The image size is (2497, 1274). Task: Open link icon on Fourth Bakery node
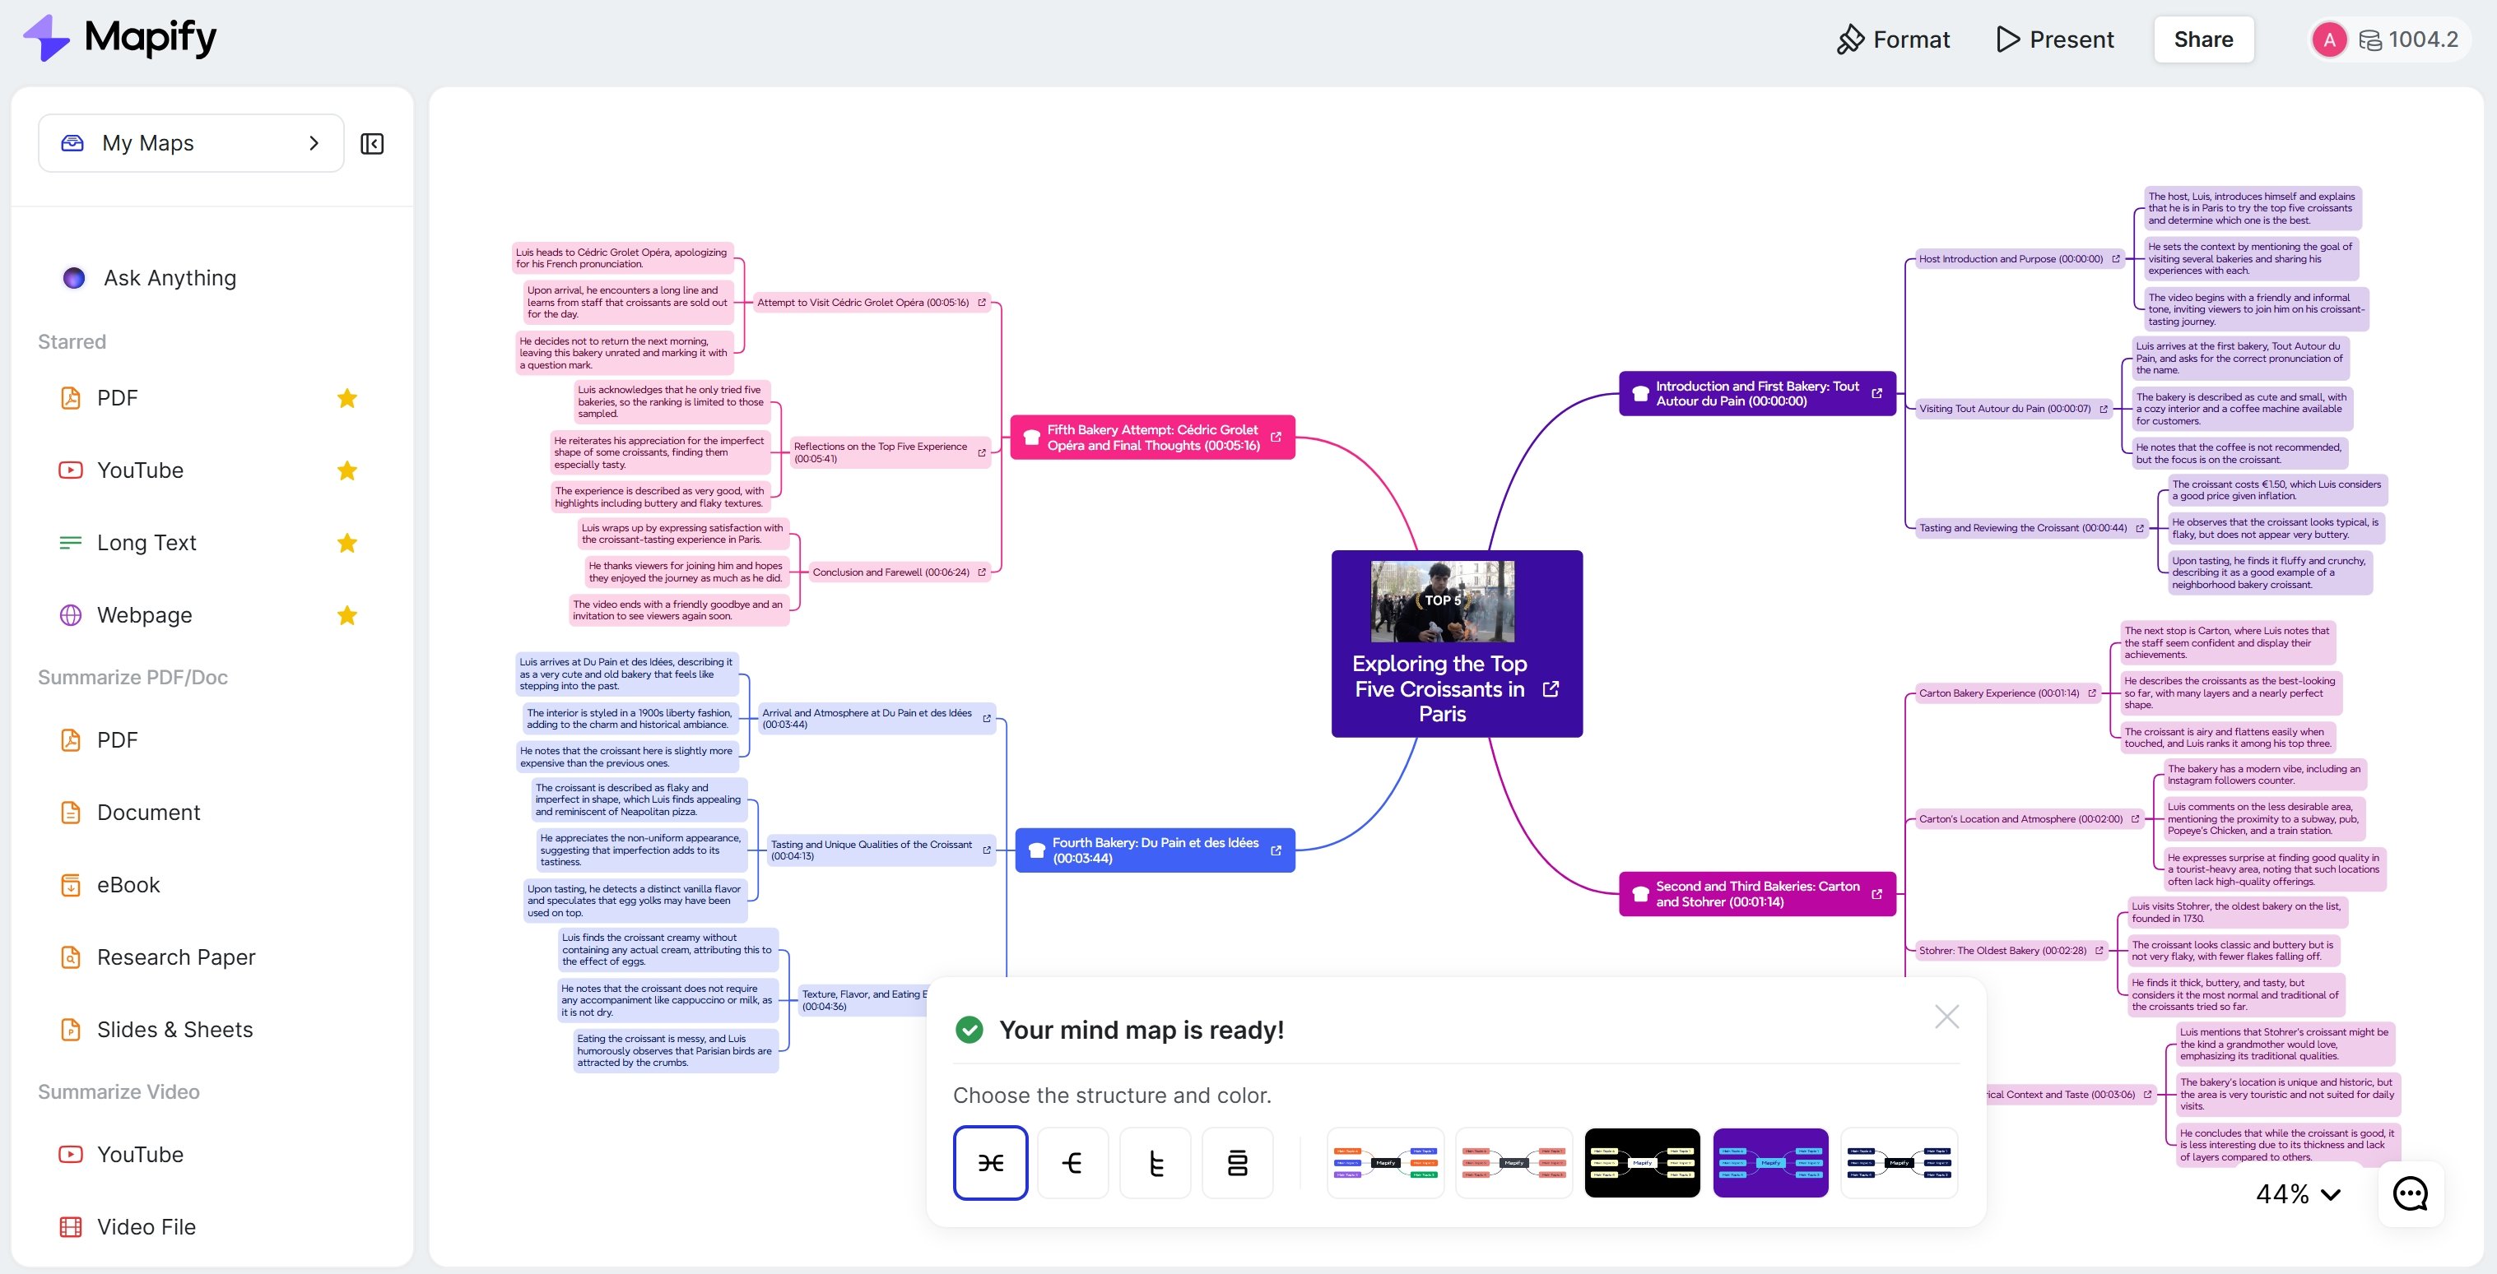coord(1276,850)
